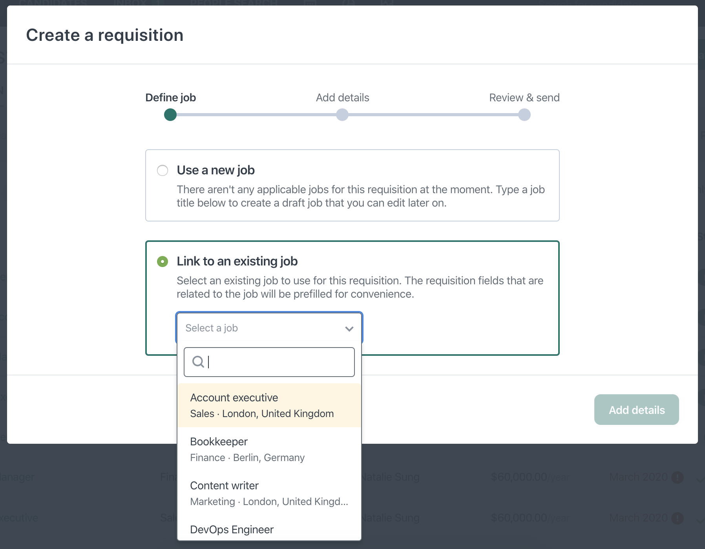
Task: Click the 'Create a requisition' title
Action: pyautogui.click(x=105, y=35)
